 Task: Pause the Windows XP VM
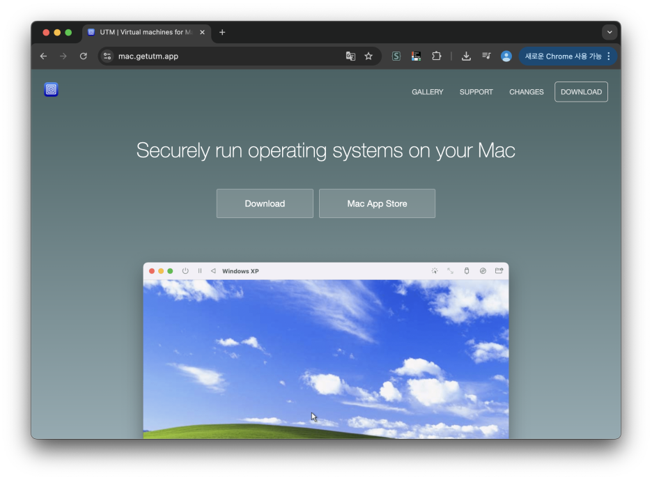200,271
